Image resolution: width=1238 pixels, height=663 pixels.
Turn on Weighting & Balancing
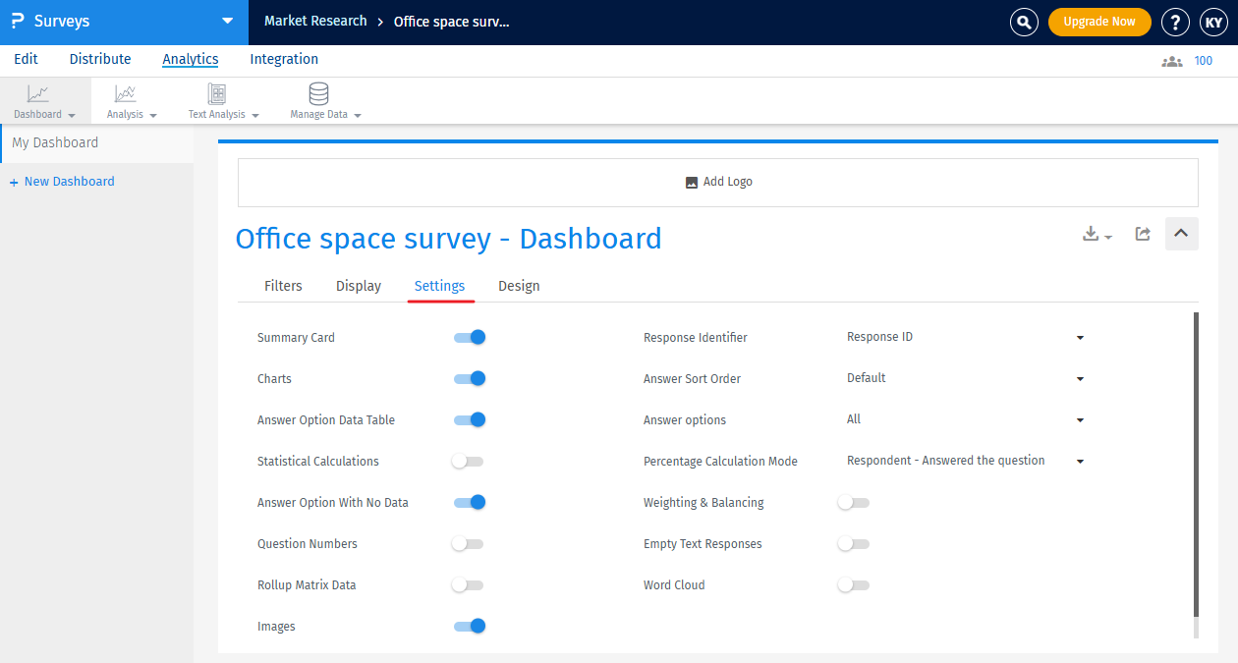tap(853, 502)
